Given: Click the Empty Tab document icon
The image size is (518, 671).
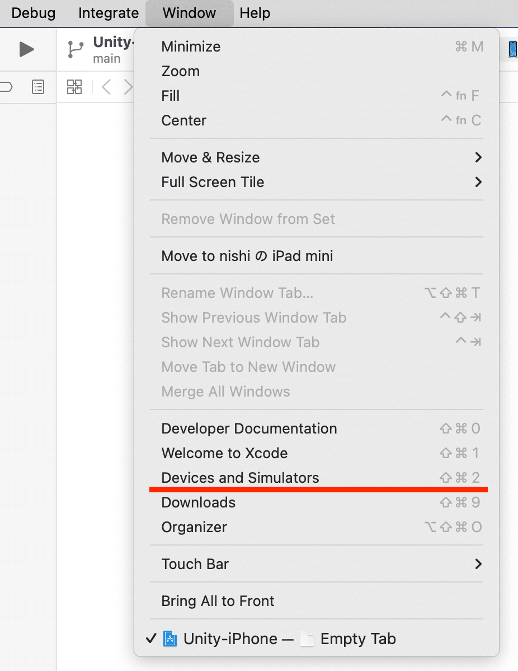Looking at the screenshot, I should pyautogui.click(x=307, y=639).
